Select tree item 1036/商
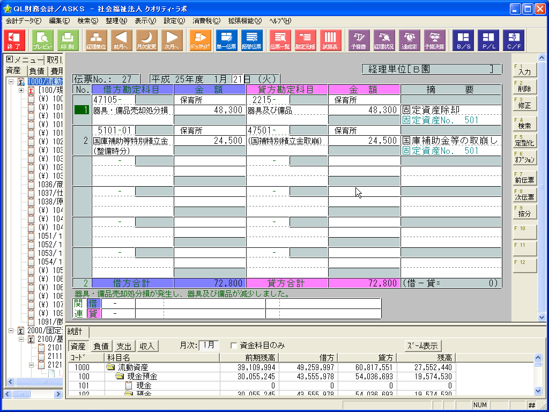Screen dimensions: 549x412 coord(50,185)
